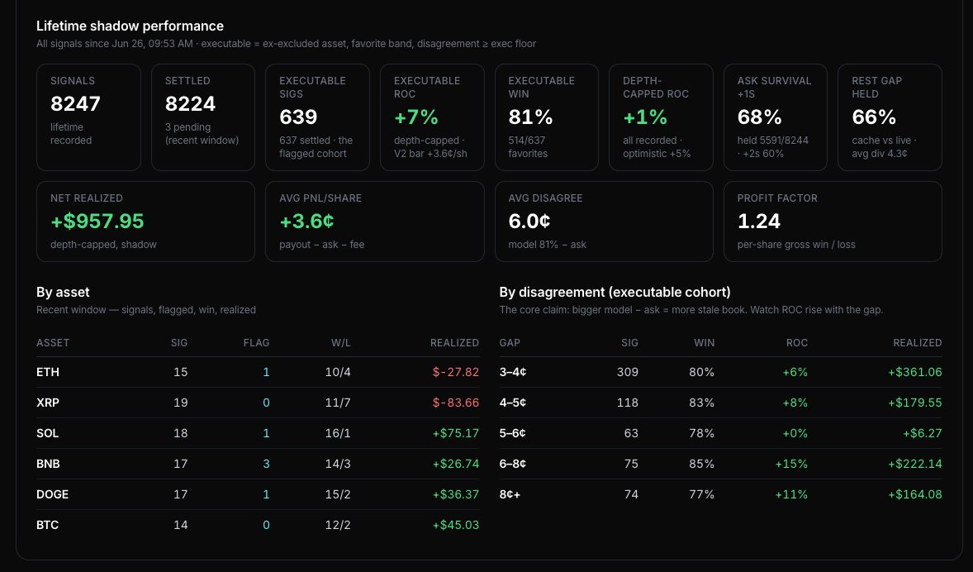973x572 pixels.
Task: Click the EXECUTABLE ROC +7% value
Action: click(415, 117)
